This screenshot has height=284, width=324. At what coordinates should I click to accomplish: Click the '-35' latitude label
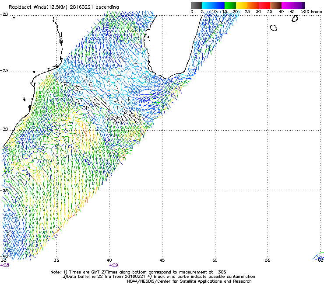[4, 190]
